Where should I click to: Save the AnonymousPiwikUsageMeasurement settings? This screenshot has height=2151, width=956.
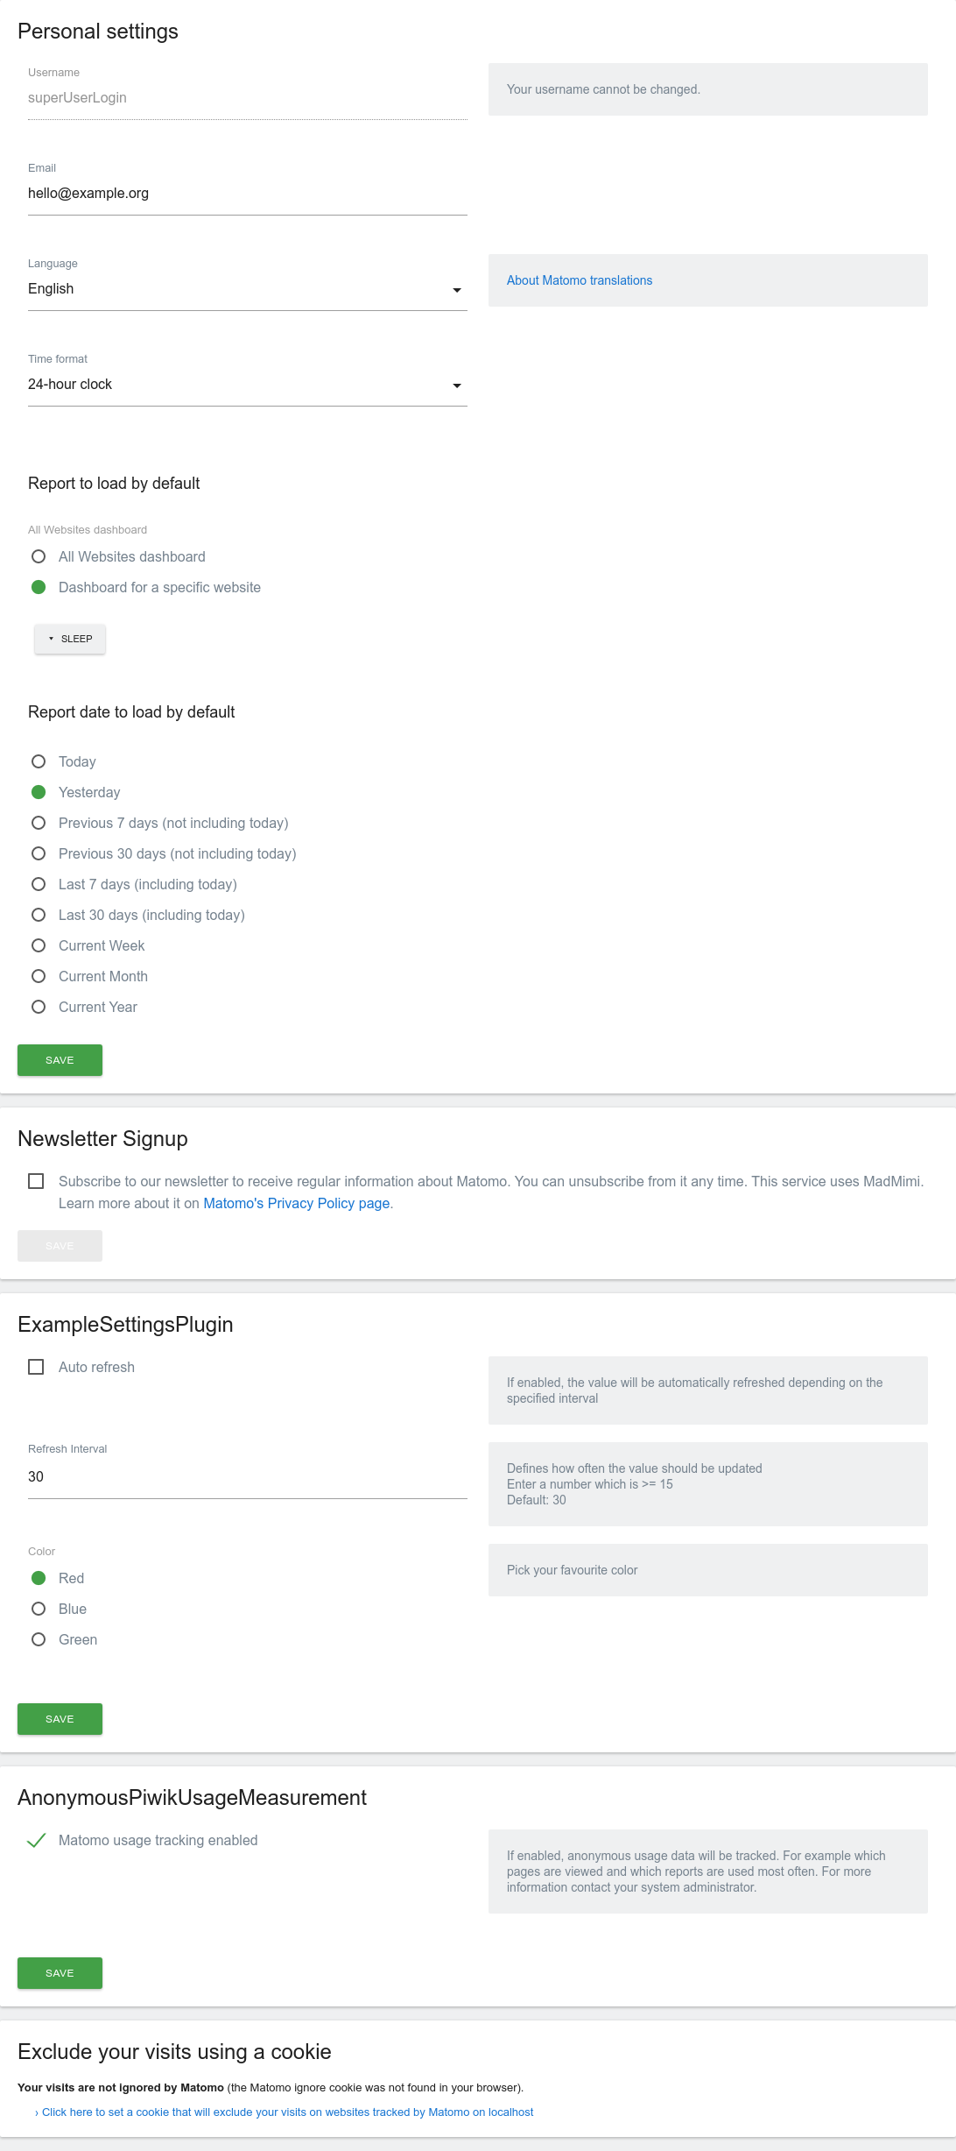(60, 1973)
